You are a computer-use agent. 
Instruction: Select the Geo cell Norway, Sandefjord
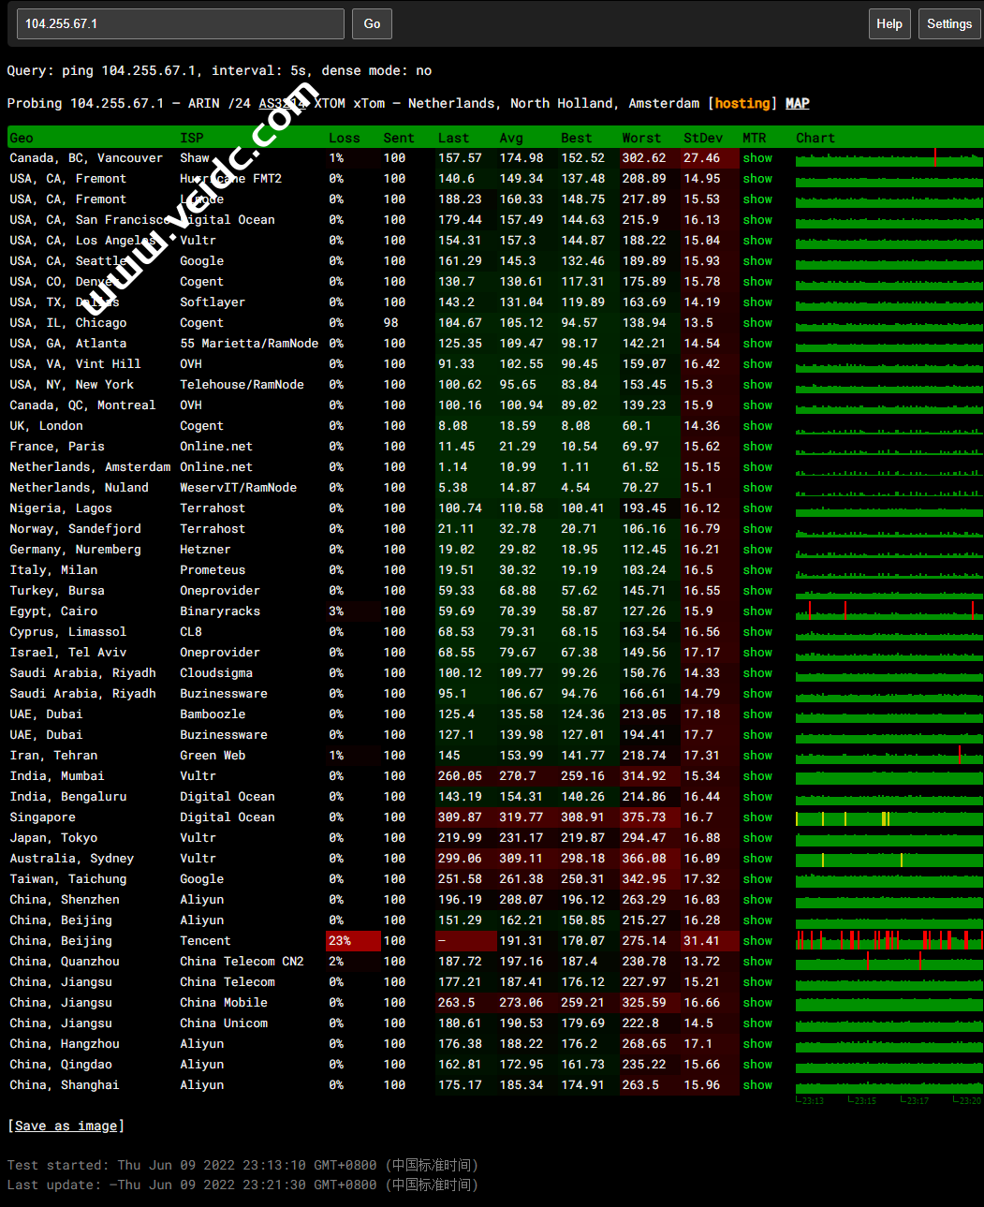point(75,529)
